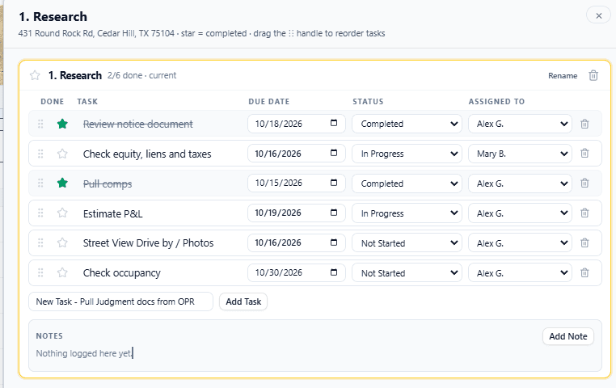The image size is (616, 388).
Task: Open calendar picker for 10/30/2026 date
Action: coord(334,272)
